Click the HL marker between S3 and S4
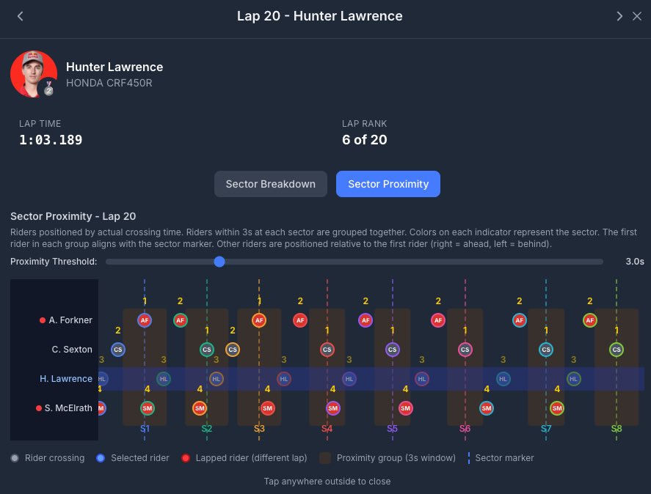 [284, 379]
